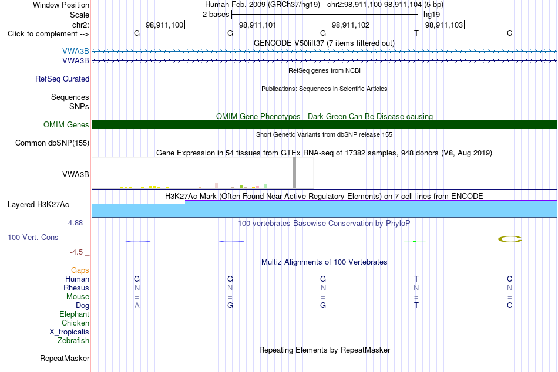Click the -4.5 PhyloP lower scale value

[x=76, y=252]
